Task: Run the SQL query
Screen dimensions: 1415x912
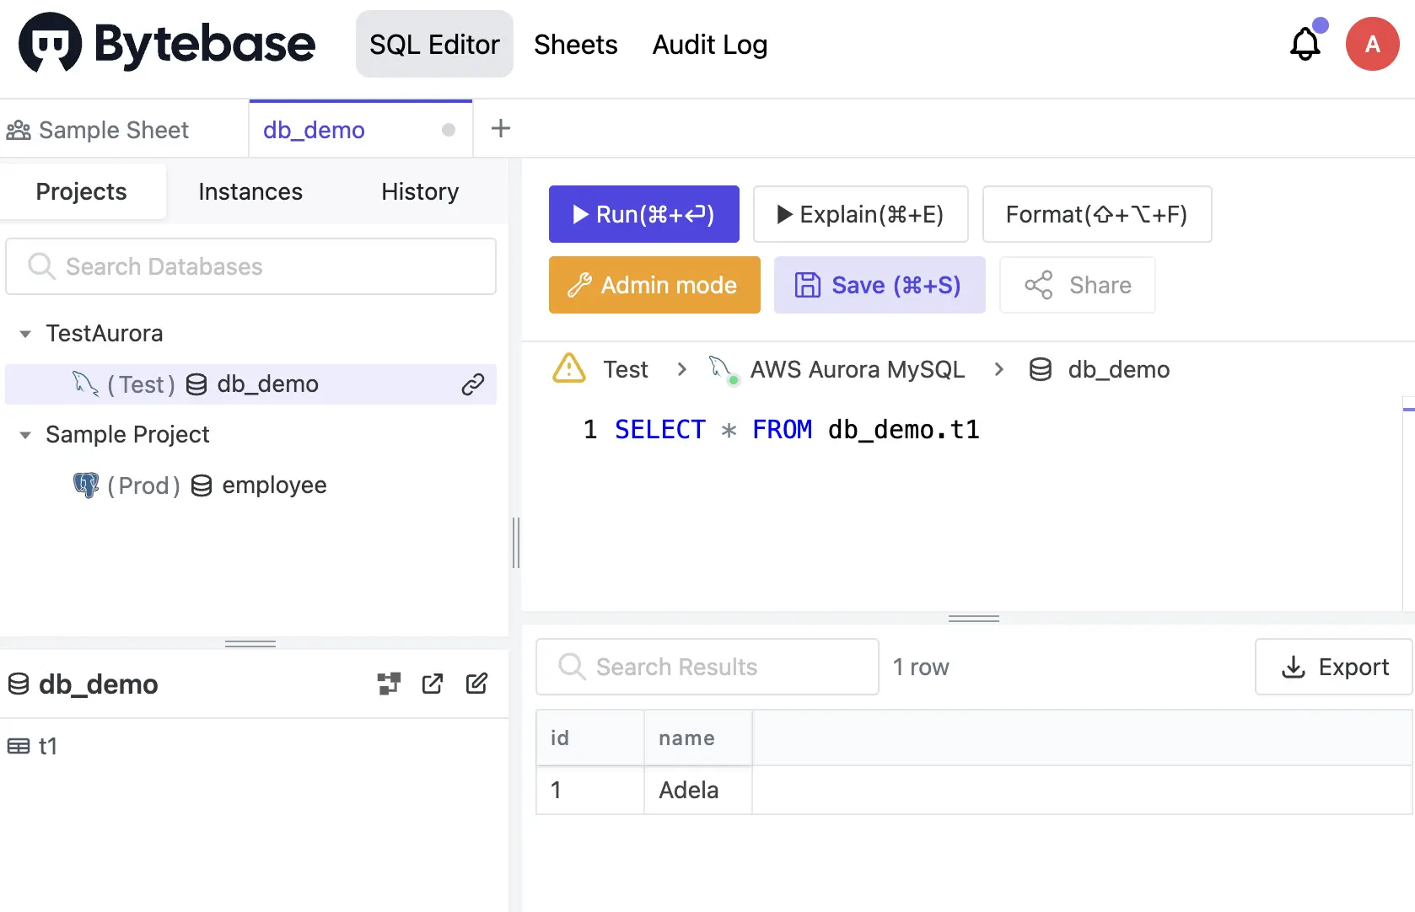Action: coord(644,214)
